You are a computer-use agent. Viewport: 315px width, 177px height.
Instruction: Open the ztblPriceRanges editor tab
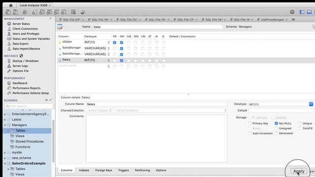tap(272, 20)
